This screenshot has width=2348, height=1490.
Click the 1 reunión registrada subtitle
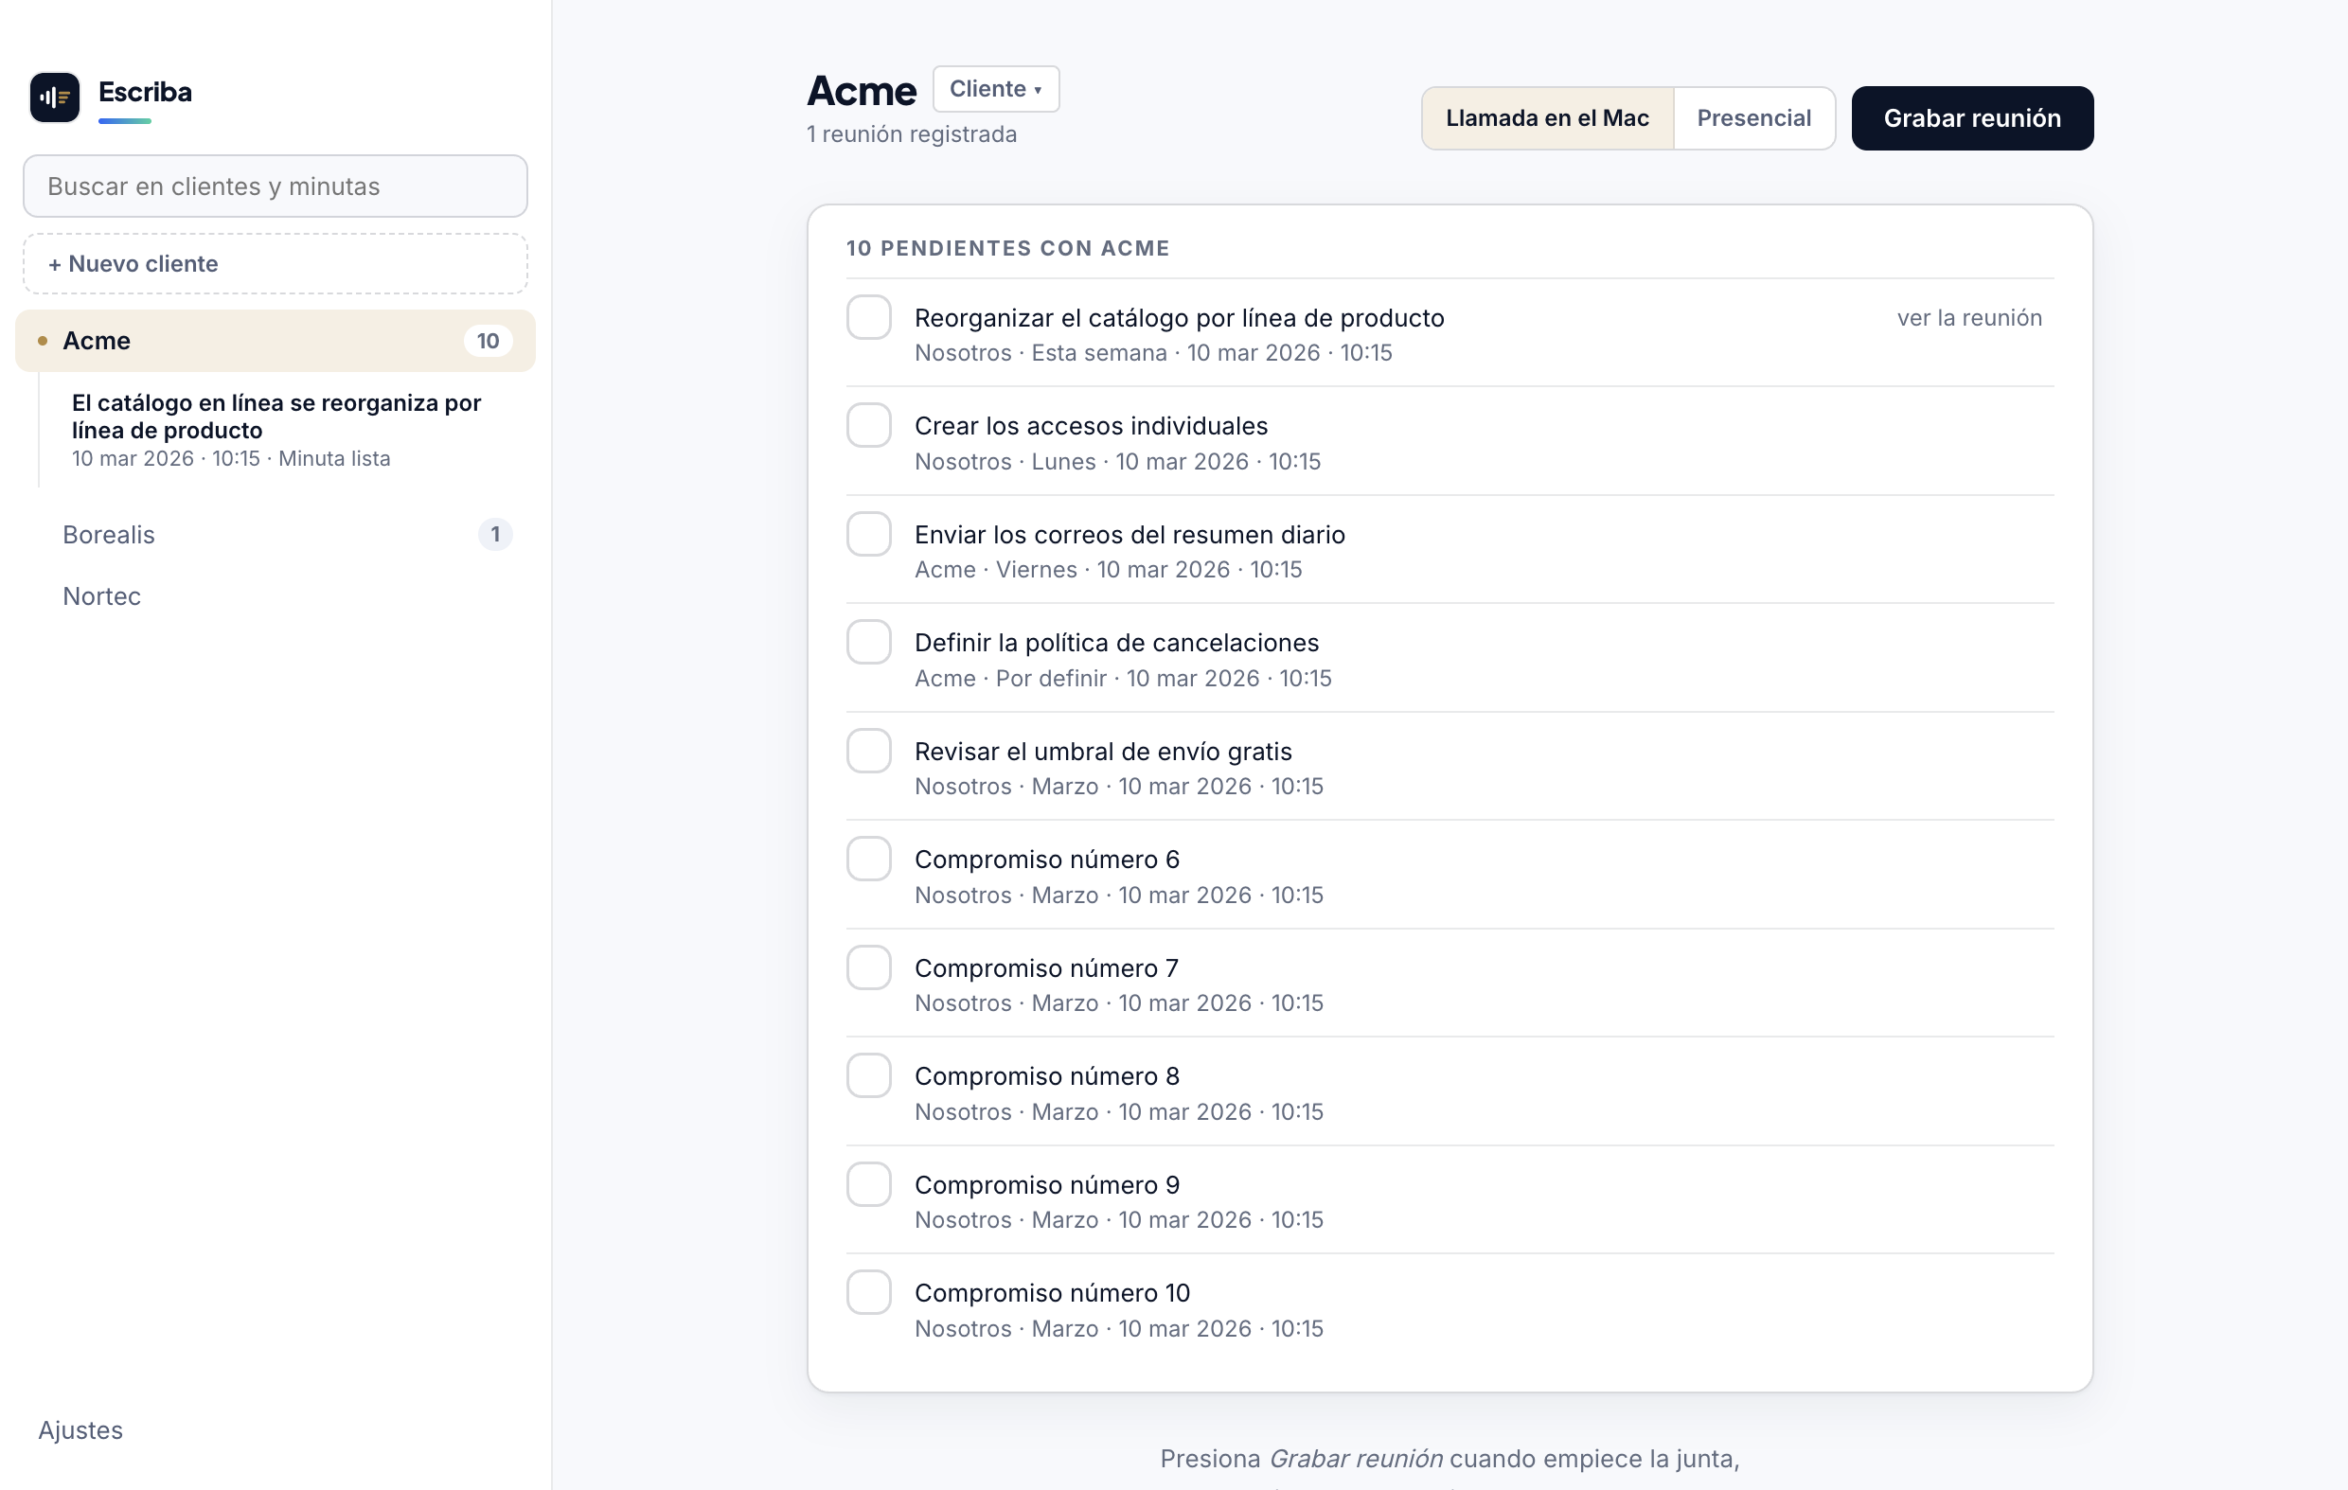(x=912, y=134)
